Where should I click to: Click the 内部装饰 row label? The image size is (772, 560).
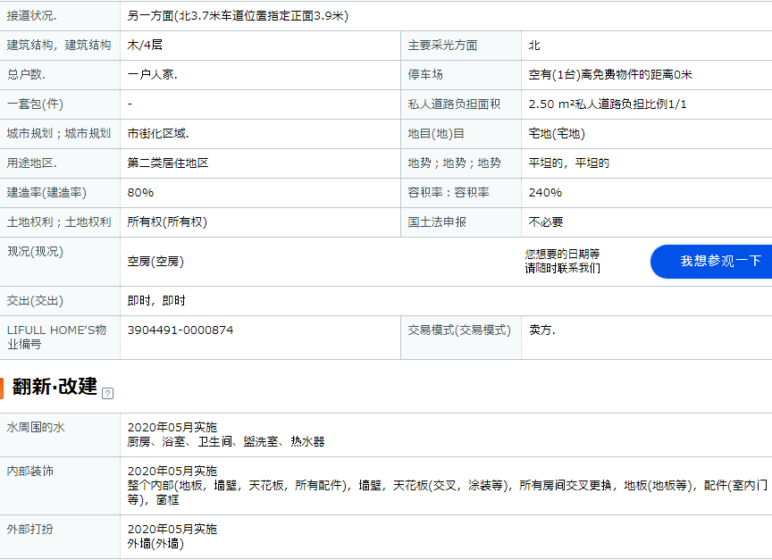tap(30, 471)
